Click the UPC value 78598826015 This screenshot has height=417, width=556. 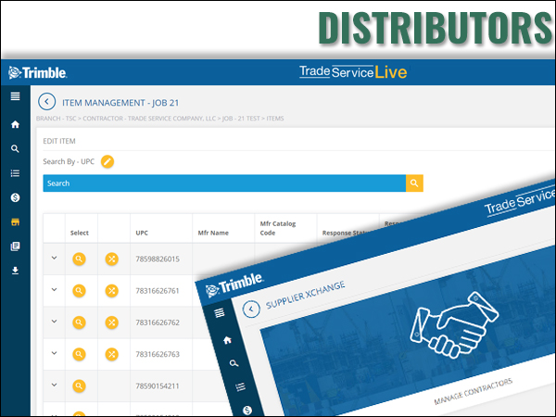158,259
